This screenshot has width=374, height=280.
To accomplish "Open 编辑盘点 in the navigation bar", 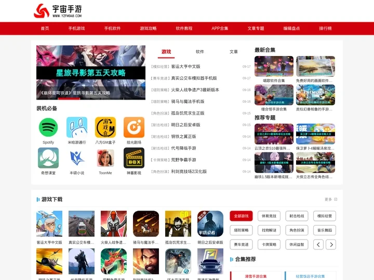I will tap(292, 29).
